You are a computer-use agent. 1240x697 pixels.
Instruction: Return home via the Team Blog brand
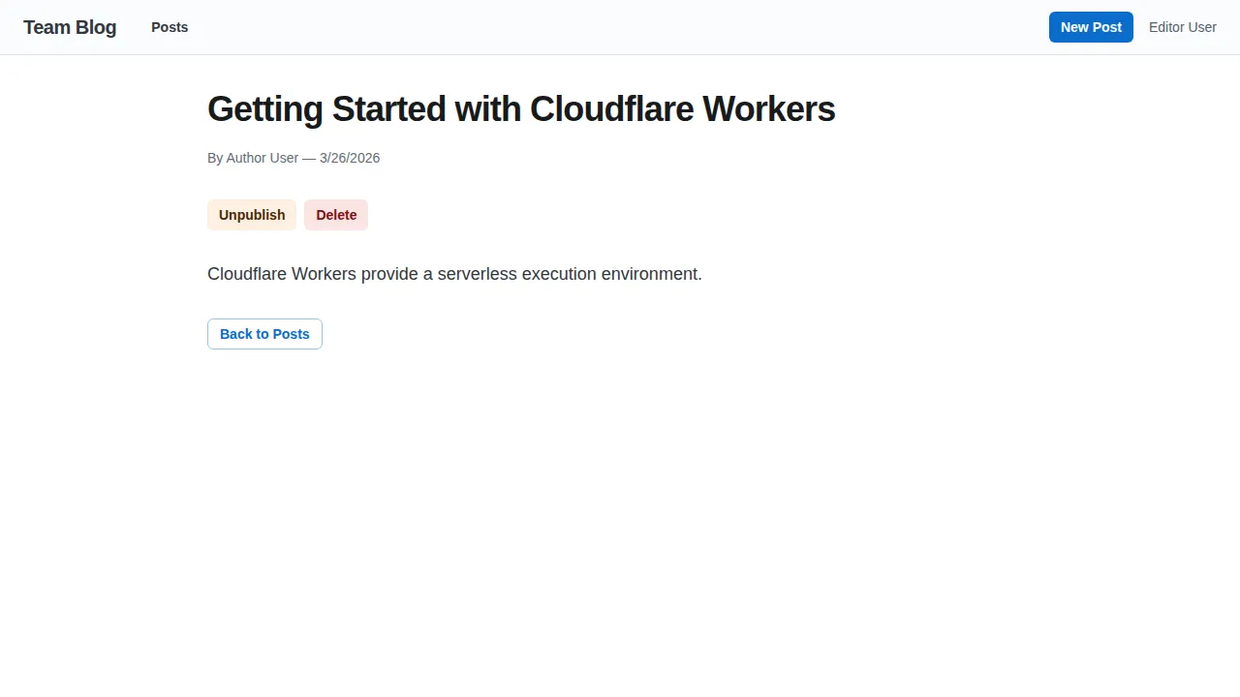tap(70, 27)
